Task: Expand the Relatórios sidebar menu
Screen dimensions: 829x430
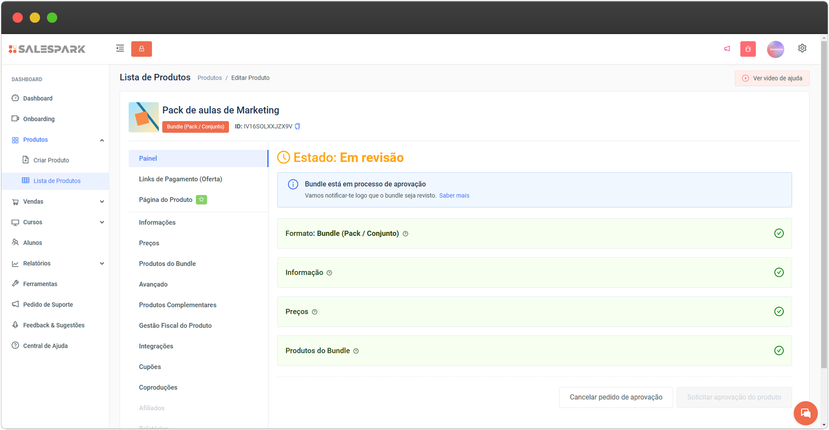Action: coord(102,263)
